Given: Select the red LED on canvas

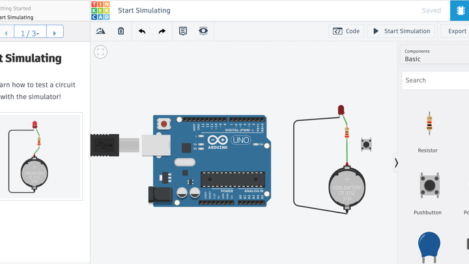Looking at the screenshot, I should [341, 110].
